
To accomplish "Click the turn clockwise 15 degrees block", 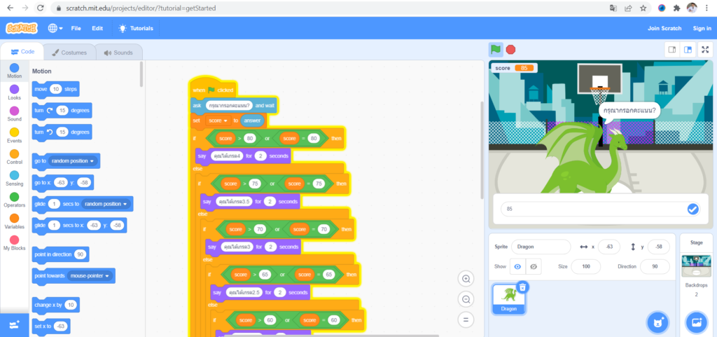I will [62, 111].
